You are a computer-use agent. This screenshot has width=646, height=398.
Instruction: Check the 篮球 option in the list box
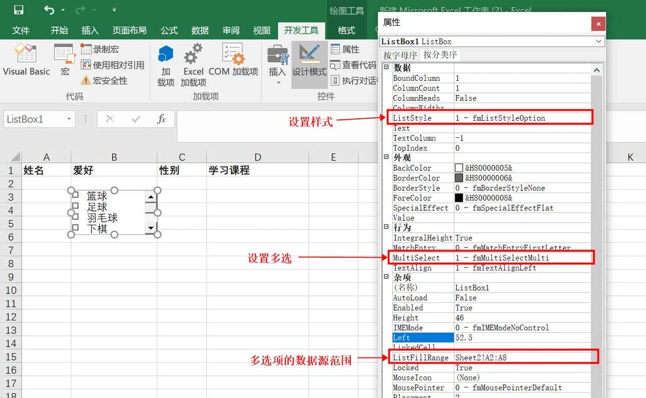pyautogui.click(x=76, y=195)
